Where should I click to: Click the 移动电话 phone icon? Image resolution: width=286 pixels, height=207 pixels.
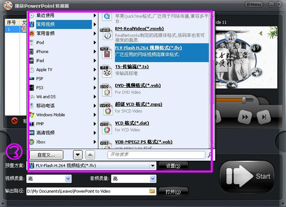click(32, 105)
